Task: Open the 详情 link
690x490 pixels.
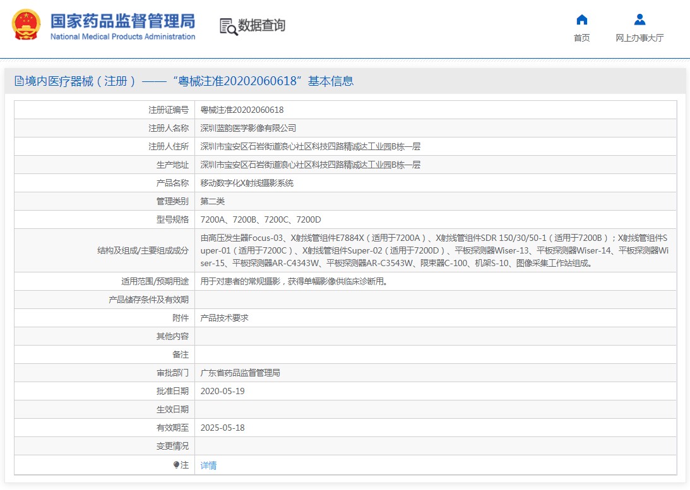Action: click(208, 465)
